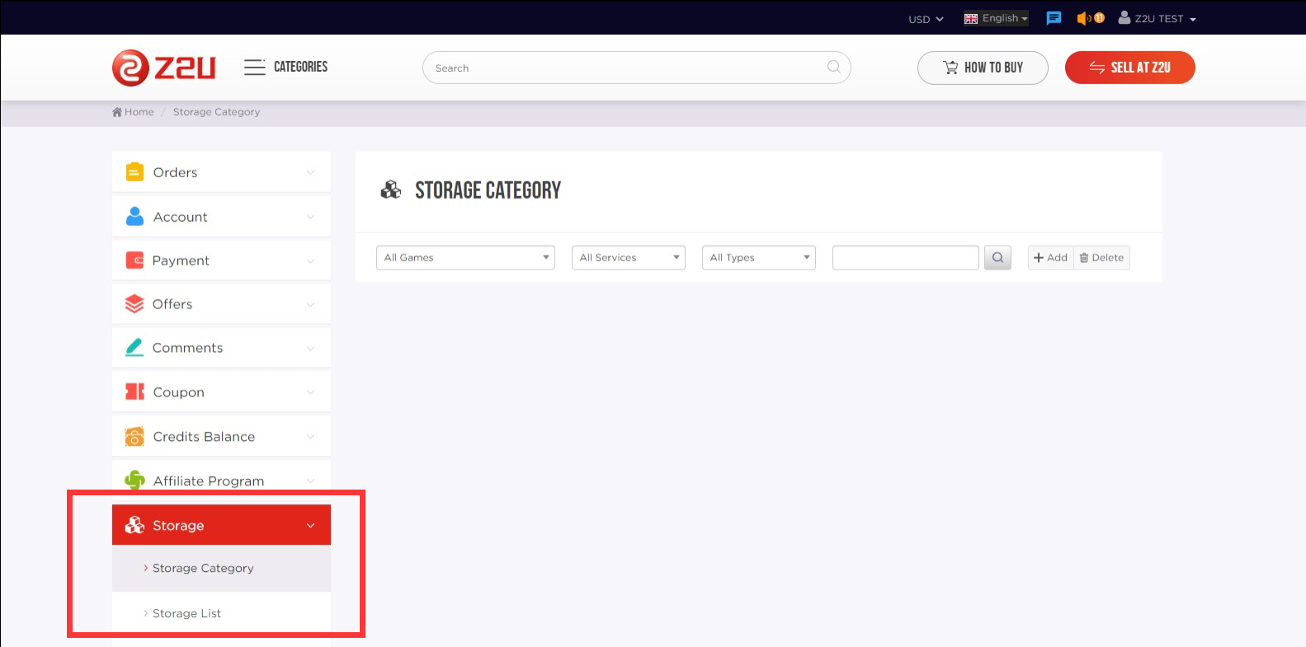Change the USD currency selector

(925, 19)
